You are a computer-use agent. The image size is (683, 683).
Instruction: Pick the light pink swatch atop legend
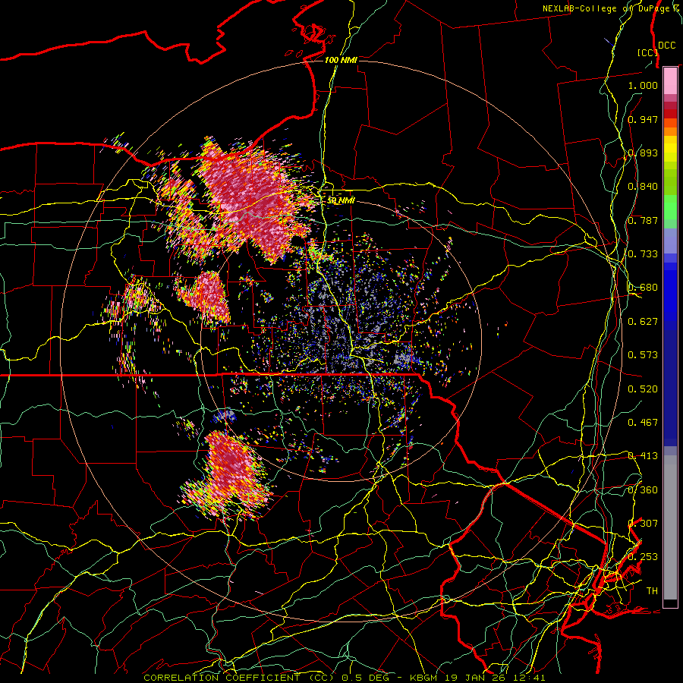pos(670,80)
